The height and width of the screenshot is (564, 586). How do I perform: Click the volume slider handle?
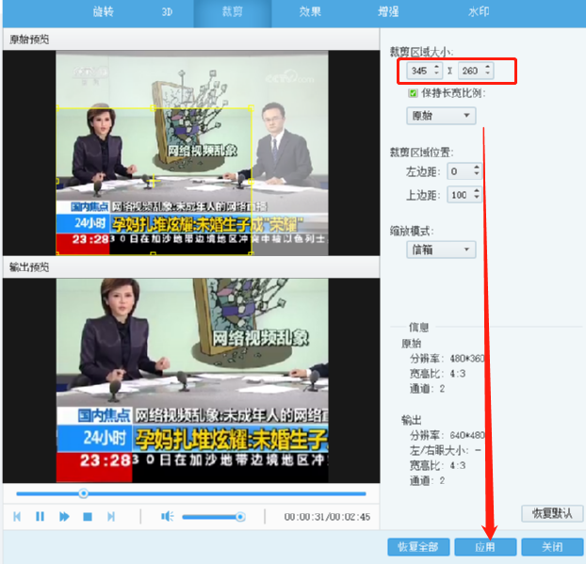tap(240, 516)
